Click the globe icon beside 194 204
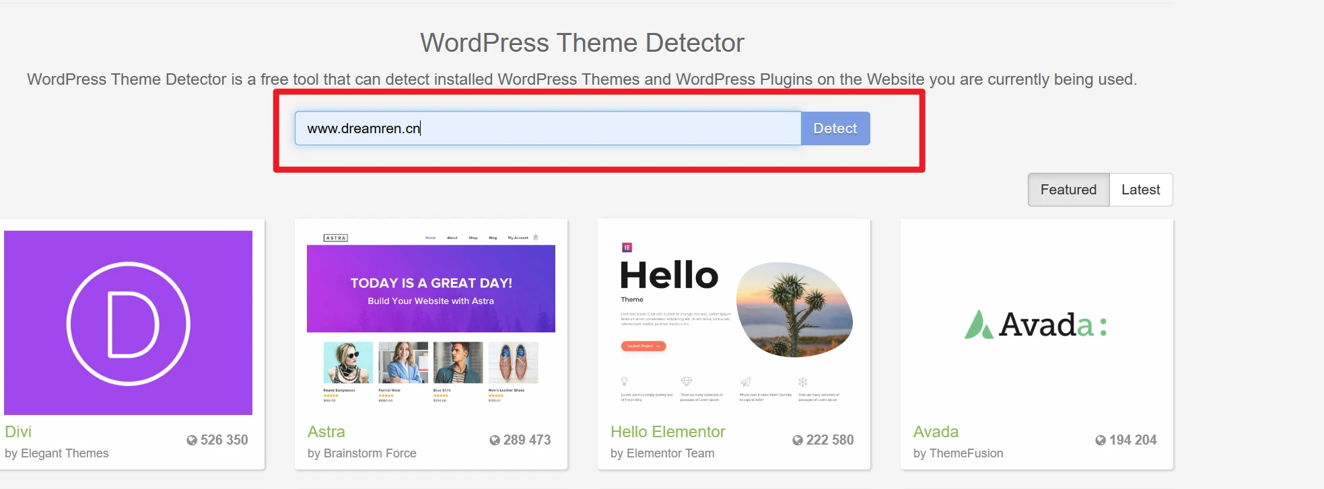1324x489 pixels. pyautogui.click(x=1101, y=440)
